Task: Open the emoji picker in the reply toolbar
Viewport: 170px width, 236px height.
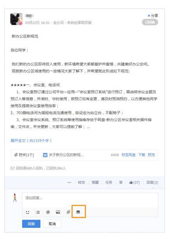Action: [x=27, y=212]
